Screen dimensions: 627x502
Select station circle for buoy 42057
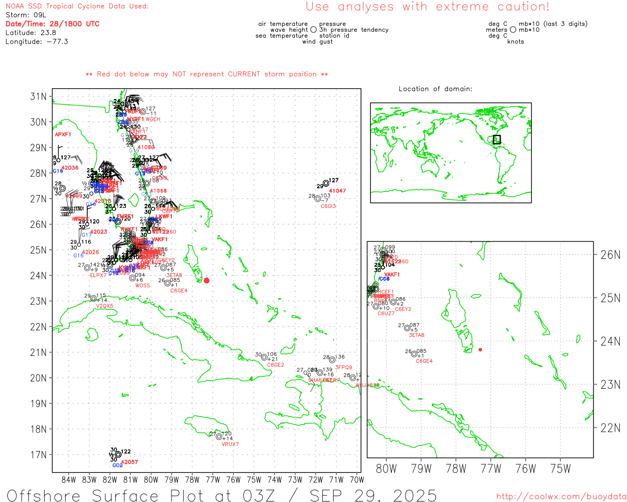click(118, 454)
